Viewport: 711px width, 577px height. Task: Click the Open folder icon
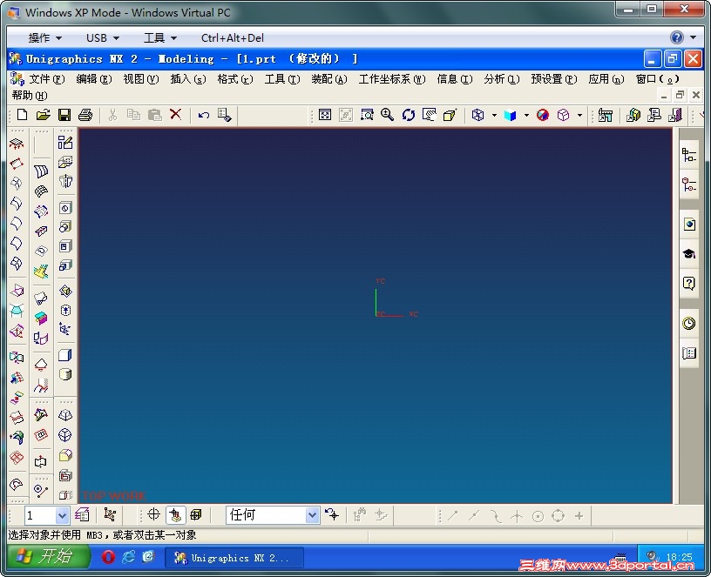point(43,115)
